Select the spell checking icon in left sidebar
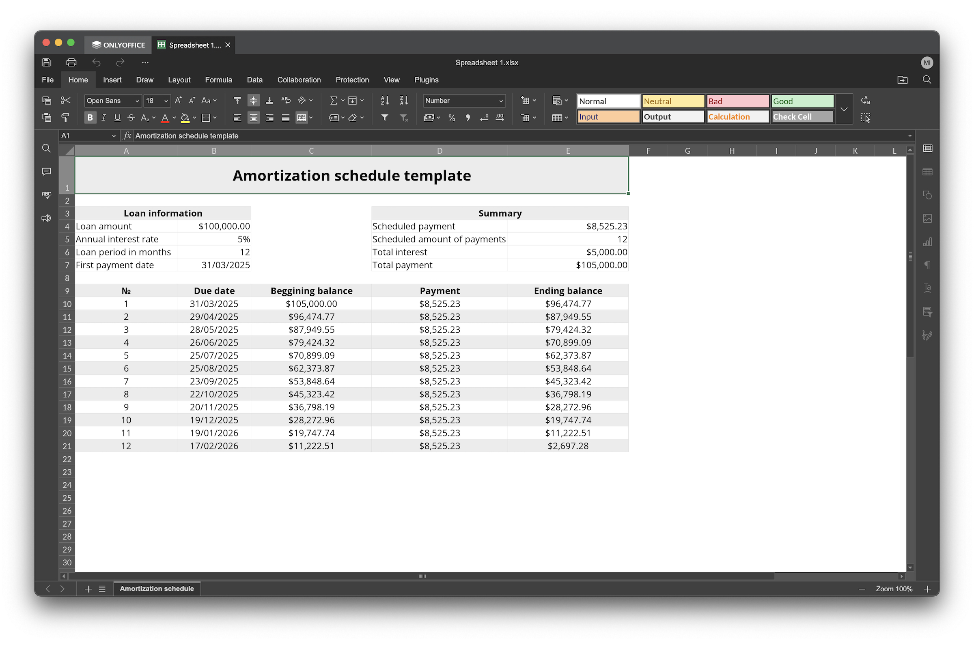 [x=46, y=195]
